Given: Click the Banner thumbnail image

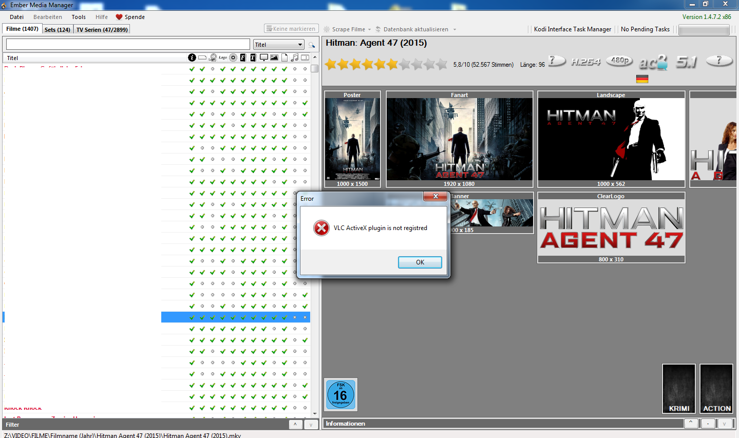Looking at the screenshot, I should coord(492,213).
